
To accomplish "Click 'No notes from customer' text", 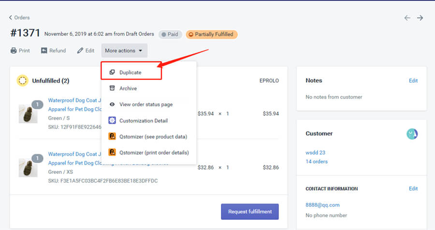I will (x=333, y=97).
